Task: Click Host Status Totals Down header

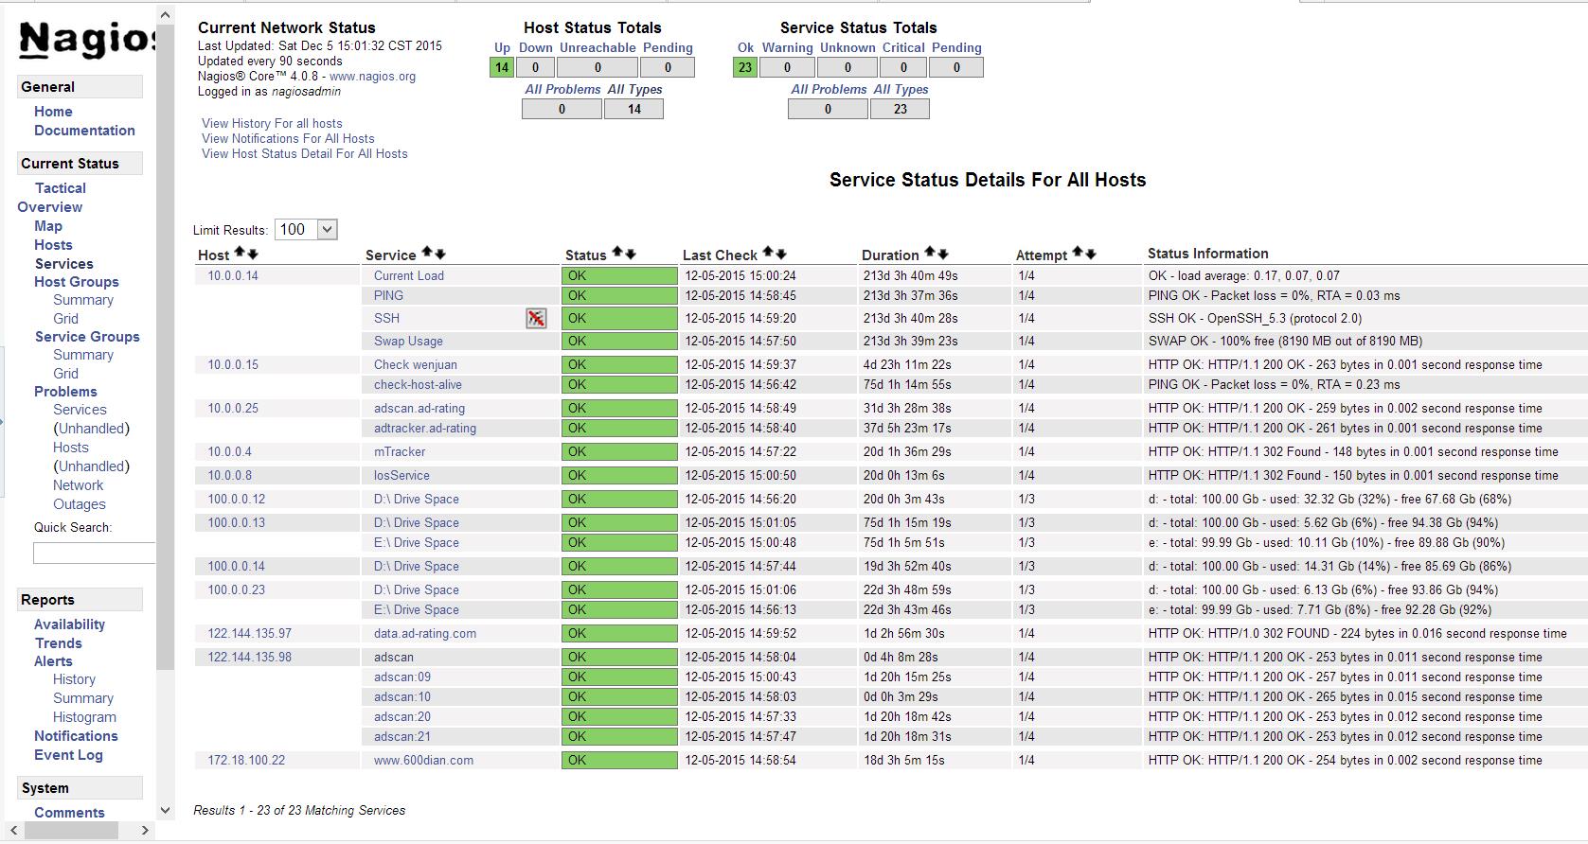Action: click(535, 48)
